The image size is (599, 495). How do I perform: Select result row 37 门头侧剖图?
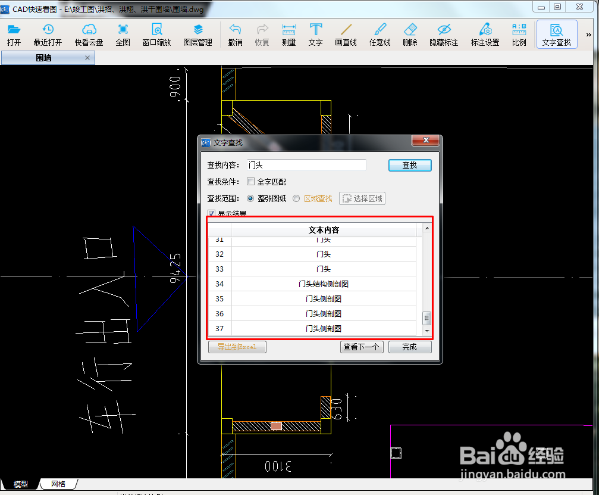point(312,329)
